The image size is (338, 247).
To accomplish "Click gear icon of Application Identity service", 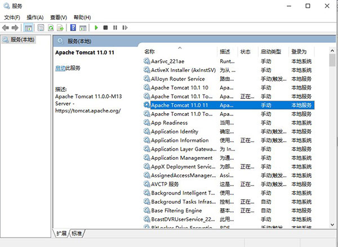I will pos(147,131).
